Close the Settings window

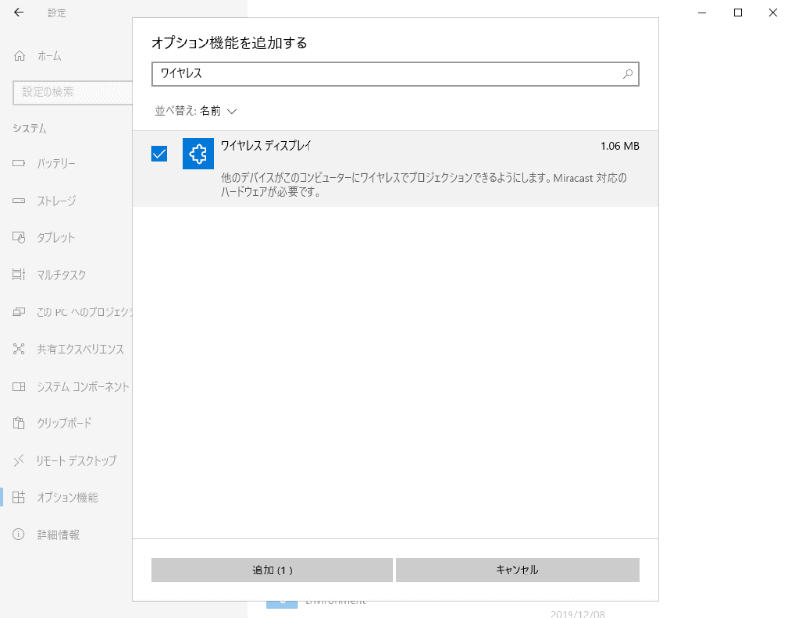tap(773, 13)
